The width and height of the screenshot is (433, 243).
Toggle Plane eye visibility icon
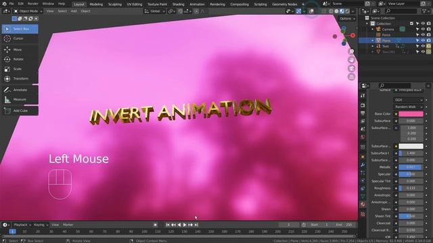point(423,40)
